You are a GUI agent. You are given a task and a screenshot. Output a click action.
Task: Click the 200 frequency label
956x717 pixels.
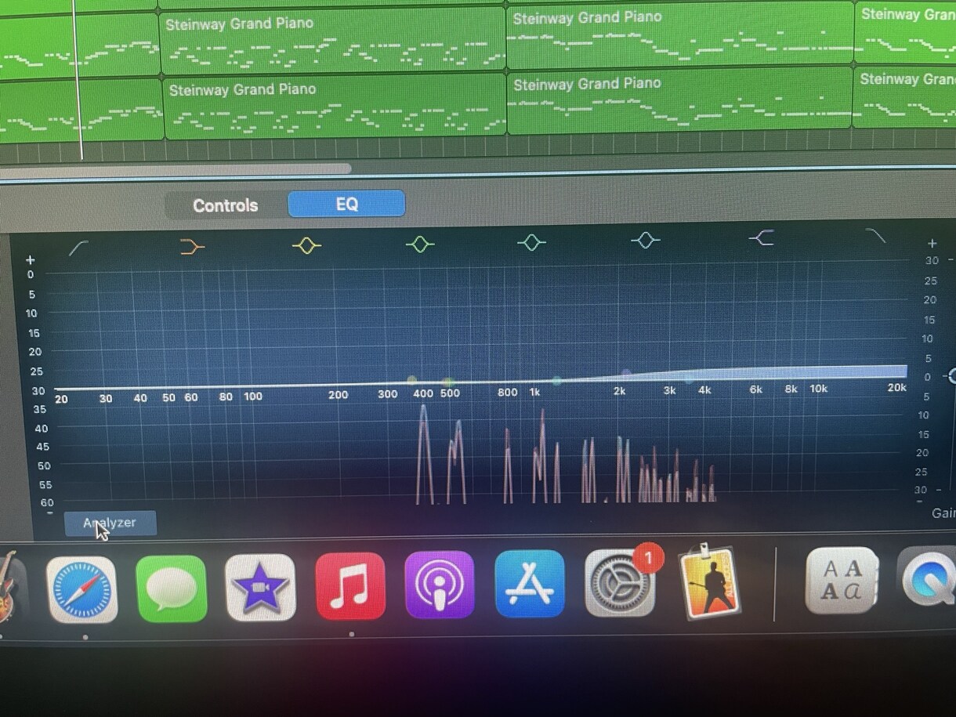pyautogui.click(x=338, y=395)
